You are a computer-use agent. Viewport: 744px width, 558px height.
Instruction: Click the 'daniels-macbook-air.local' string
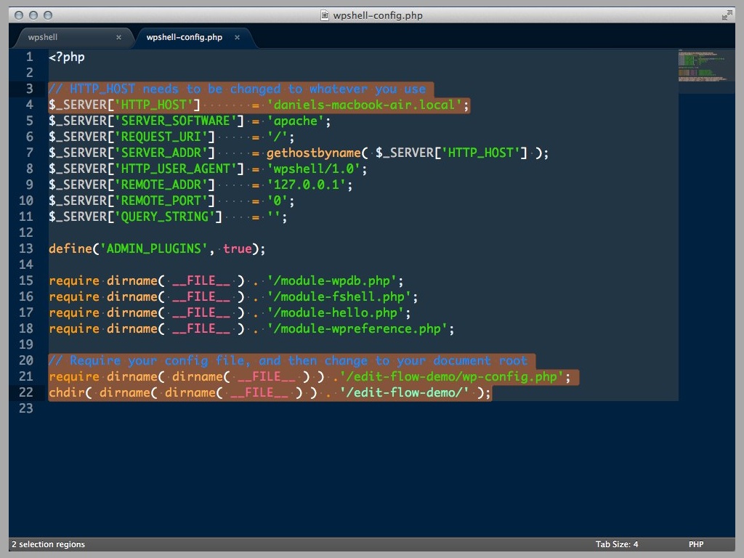[x=365, y=105]
